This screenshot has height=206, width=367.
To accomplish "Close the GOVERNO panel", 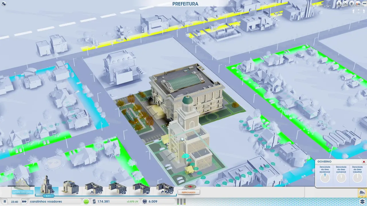I will tap(364, 162).
